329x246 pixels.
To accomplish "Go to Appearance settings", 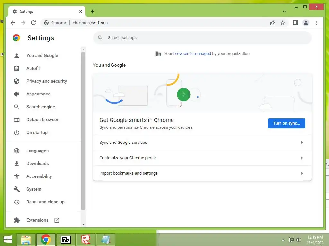I will (39, 94).
